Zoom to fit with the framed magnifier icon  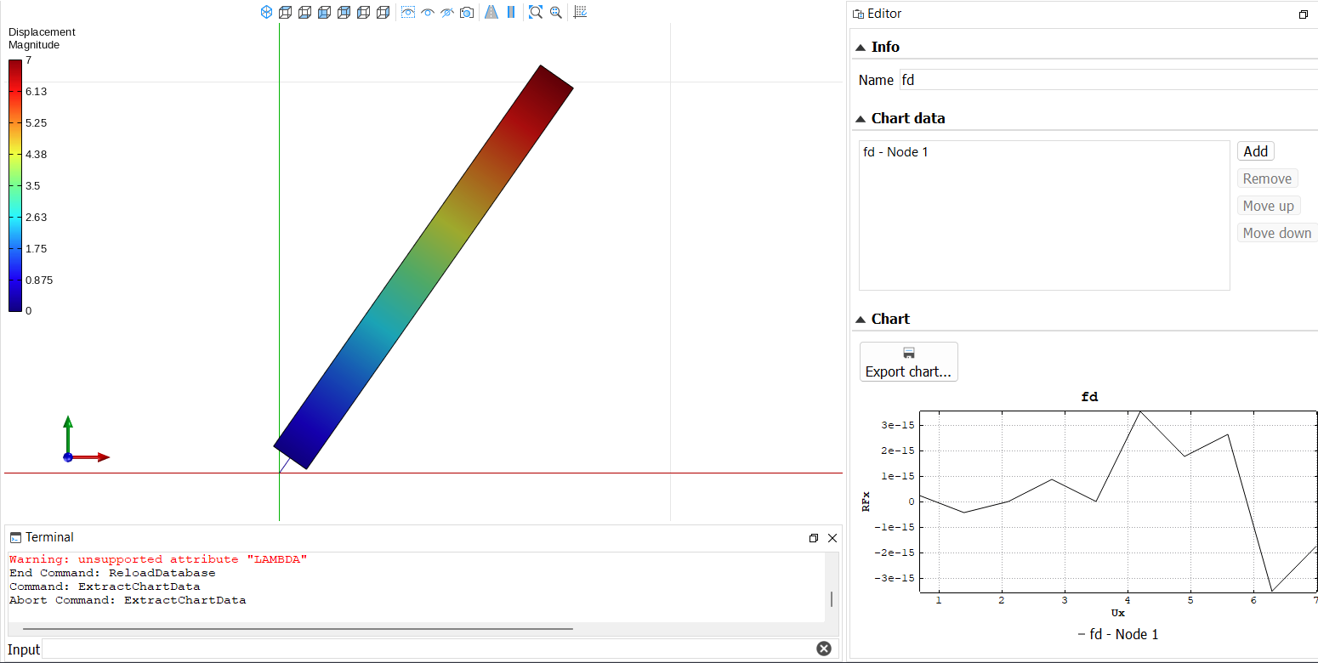pos(536,12)
